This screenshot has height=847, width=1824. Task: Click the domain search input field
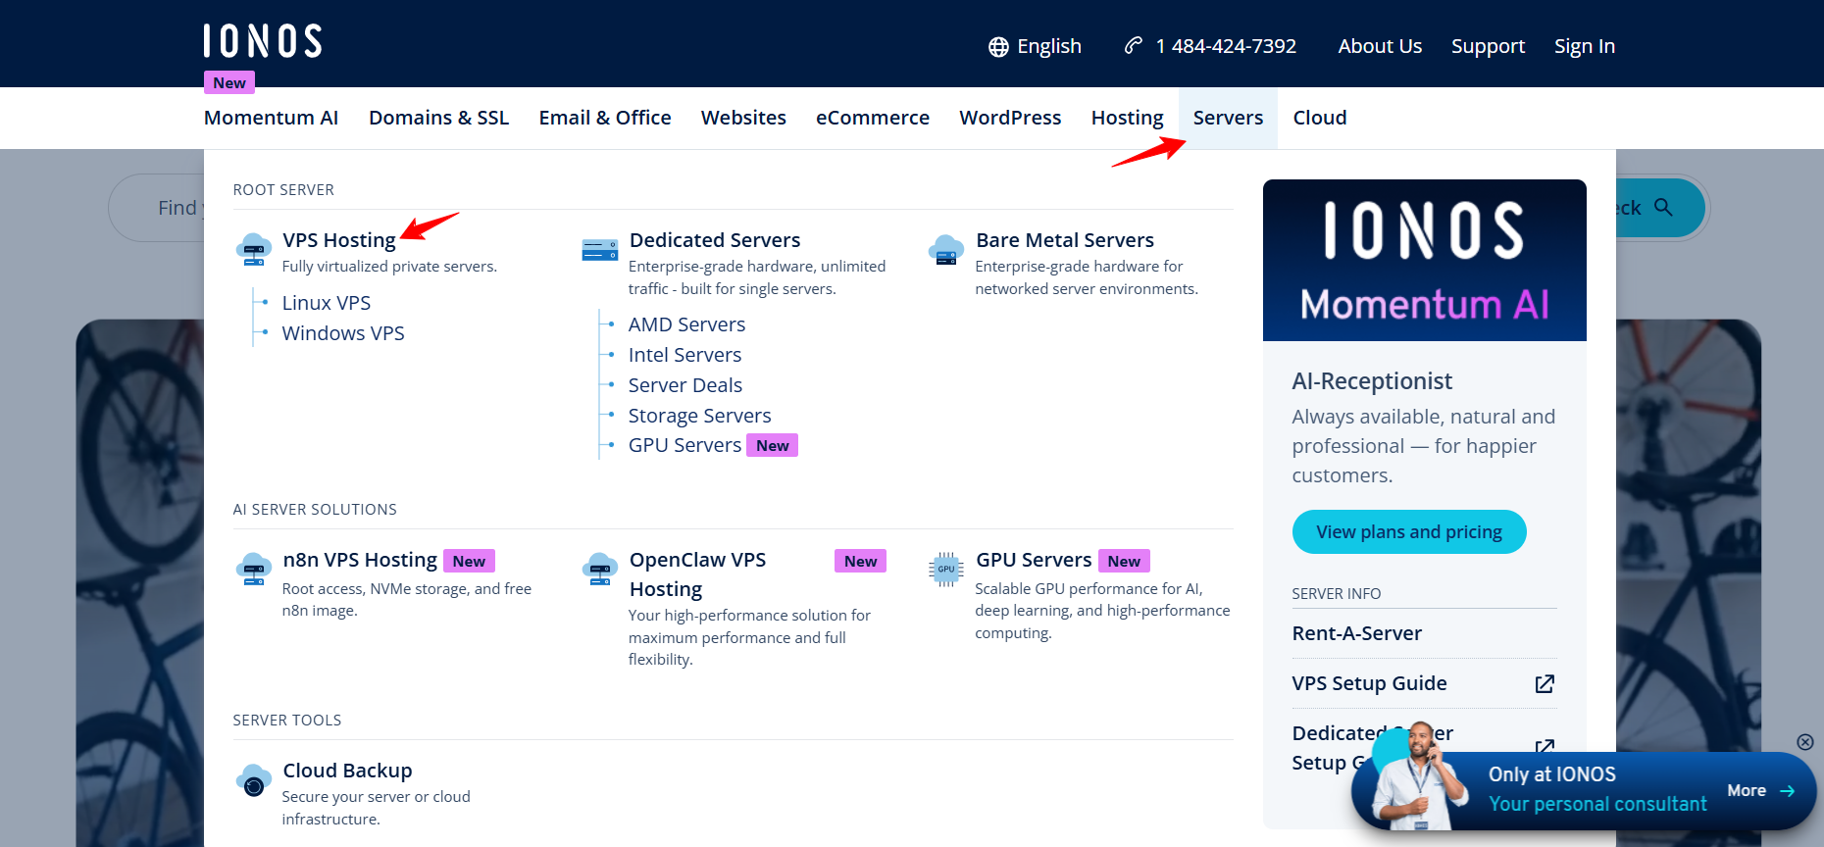157,208
